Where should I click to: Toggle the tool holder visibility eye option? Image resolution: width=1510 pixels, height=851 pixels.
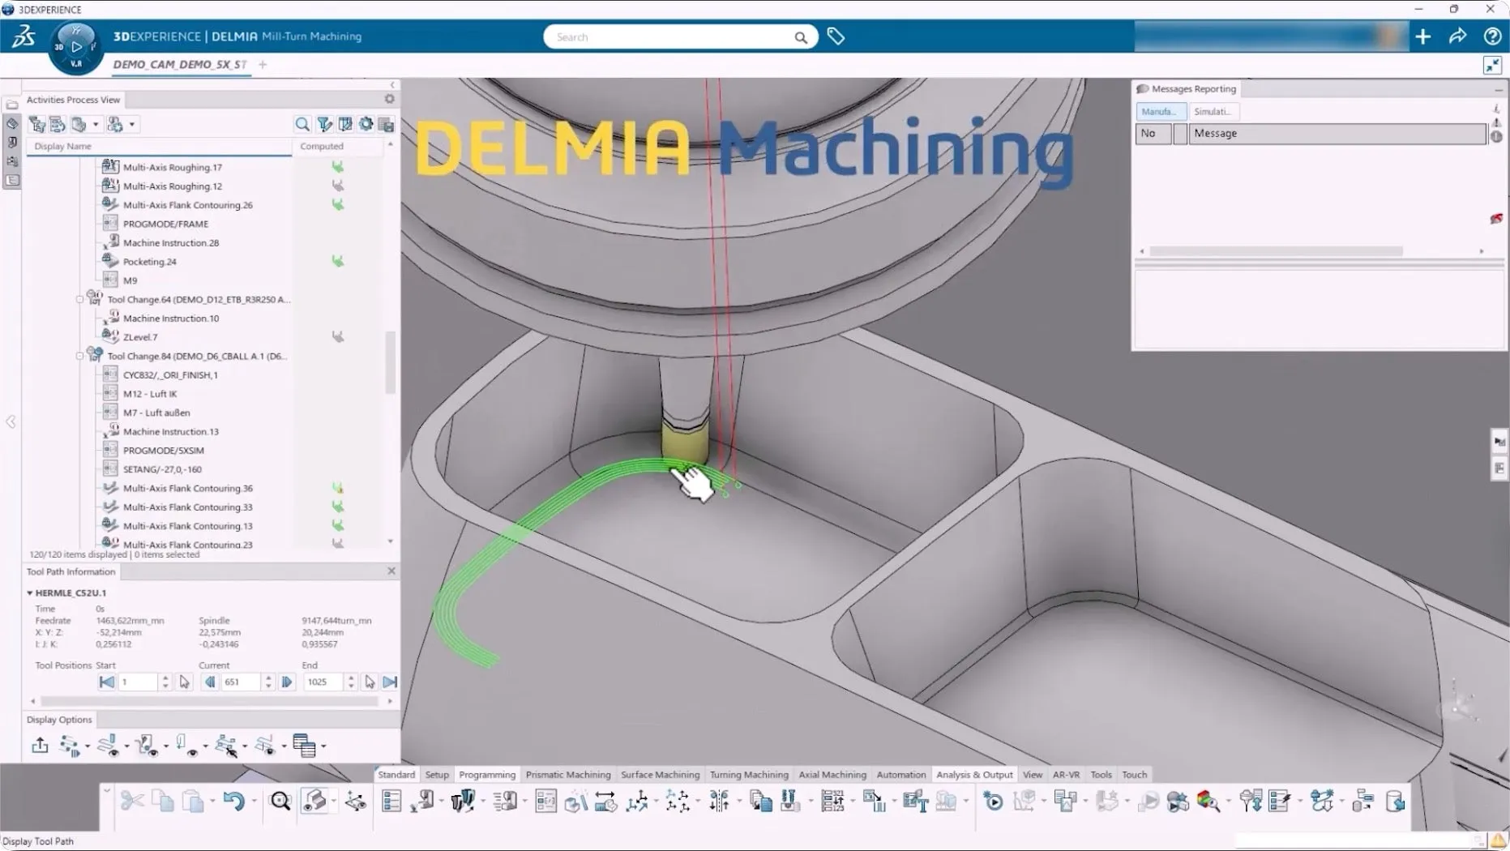click(147, 746)
